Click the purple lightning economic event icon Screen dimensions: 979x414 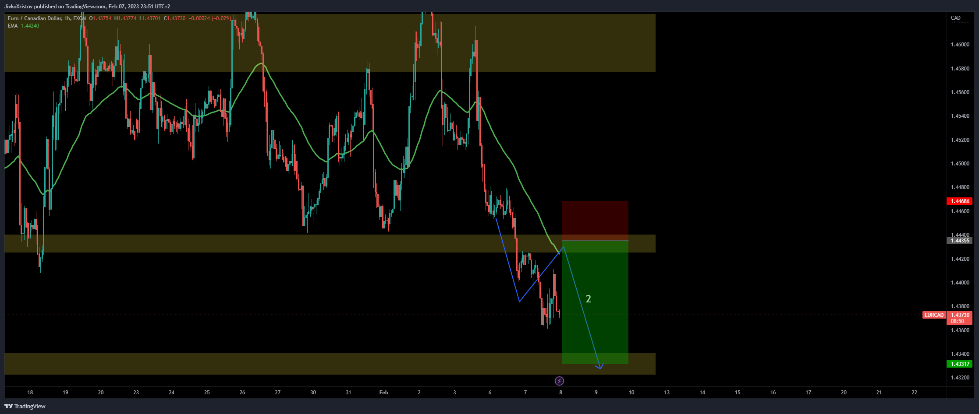559,381
